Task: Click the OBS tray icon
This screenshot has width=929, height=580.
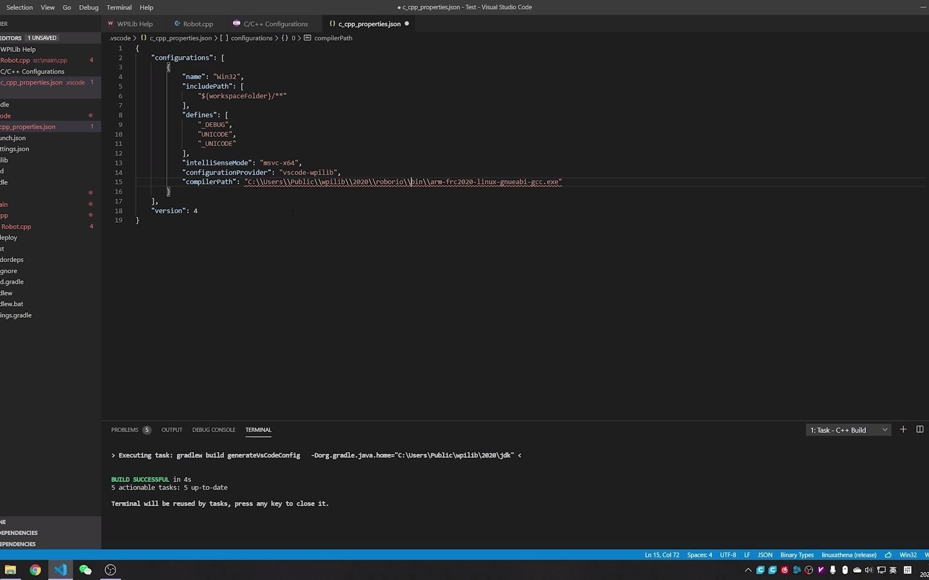Action: point(809,570)
